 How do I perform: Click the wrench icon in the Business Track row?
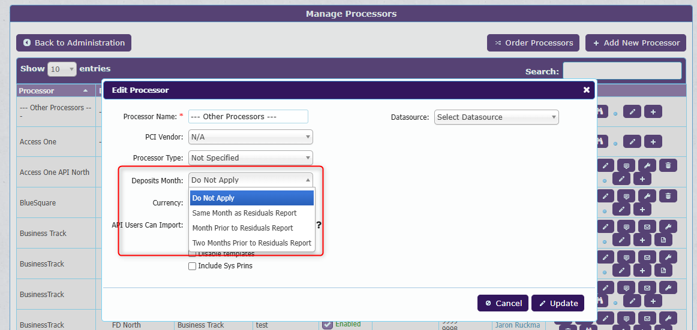668,226
